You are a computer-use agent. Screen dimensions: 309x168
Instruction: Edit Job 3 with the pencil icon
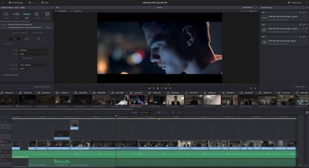pos(304,37)
